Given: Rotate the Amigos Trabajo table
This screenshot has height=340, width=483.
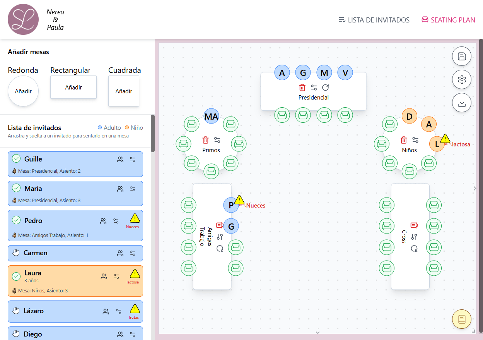Looking at the screenshot, I should [x=220, y=249].
